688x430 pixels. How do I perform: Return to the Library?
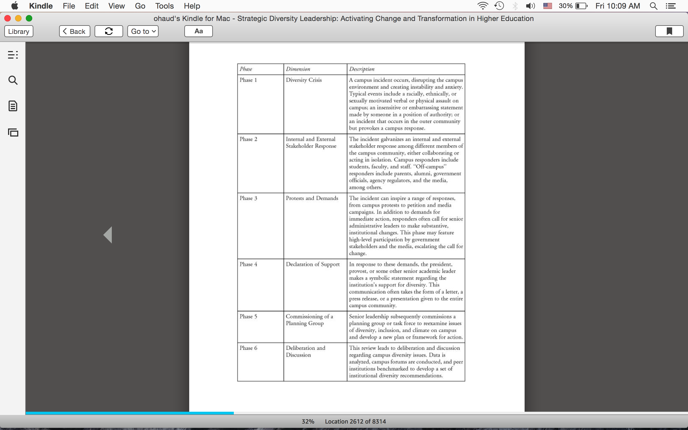pyautogui.click(x=19, y=31)
